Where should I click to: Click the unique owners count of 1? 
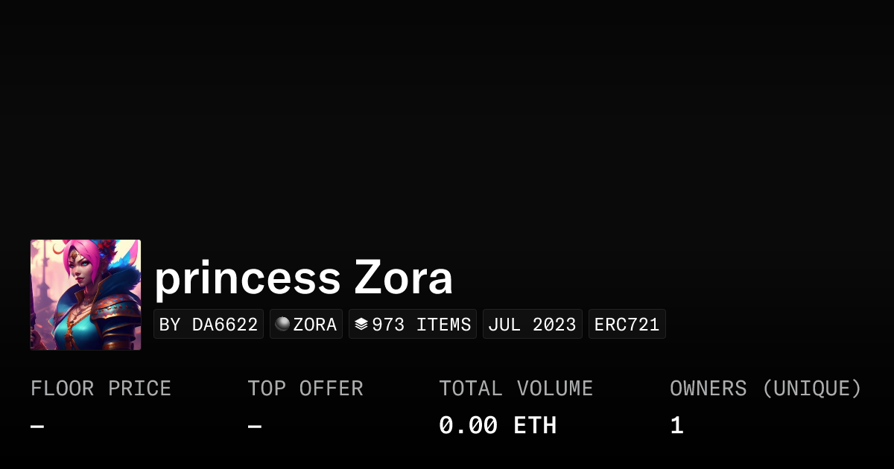pos(676,426)
